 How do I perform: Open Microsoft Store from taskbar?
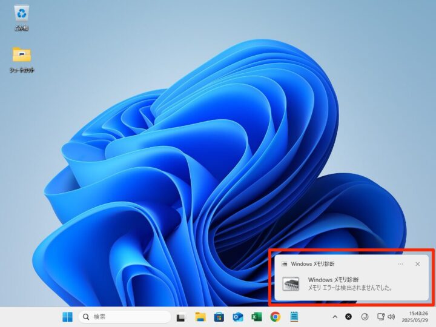(219, 317)
